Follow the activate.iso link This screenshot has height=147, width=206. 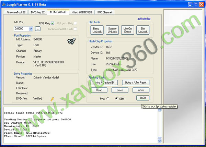coord(144,19)
